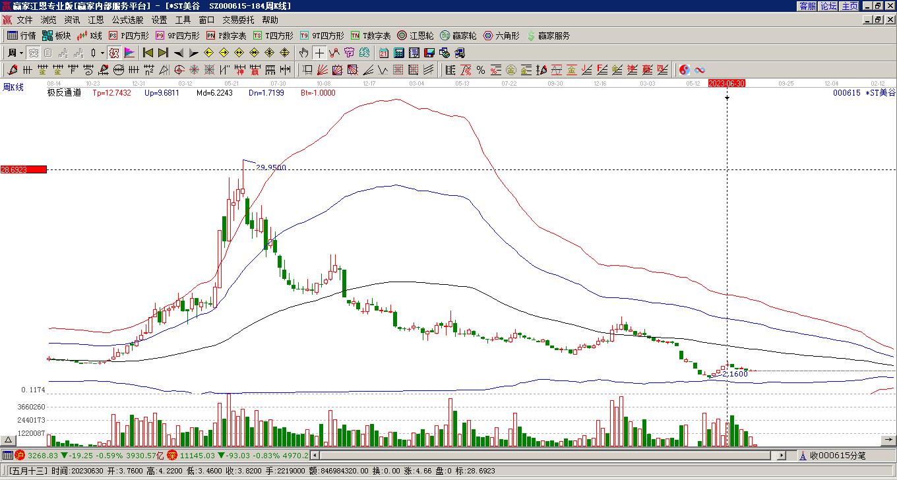Select the red 赢 drawing tool
The image size is (897, 480).
click(255, 69)
